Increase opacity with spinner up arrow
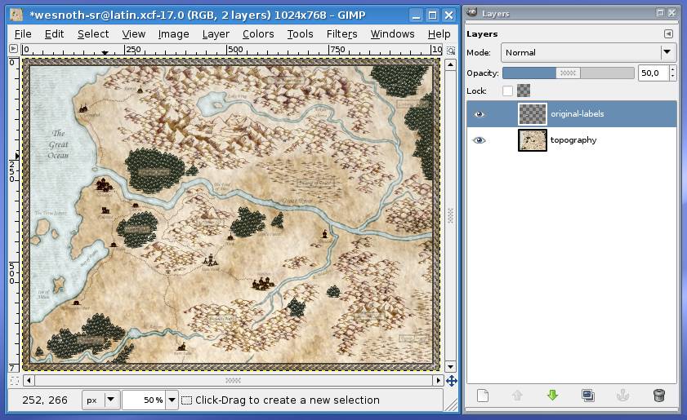The image size is (687, 420). point(673,69)
